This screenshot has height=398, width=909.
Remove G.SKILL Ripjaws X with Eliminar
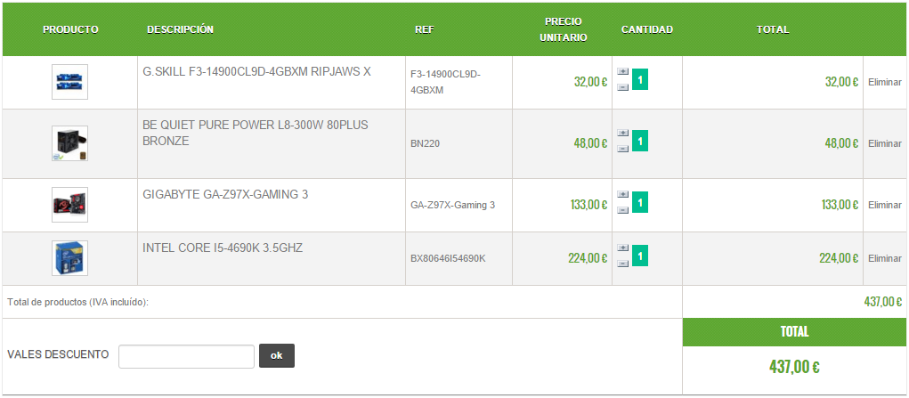click(885, 83)
